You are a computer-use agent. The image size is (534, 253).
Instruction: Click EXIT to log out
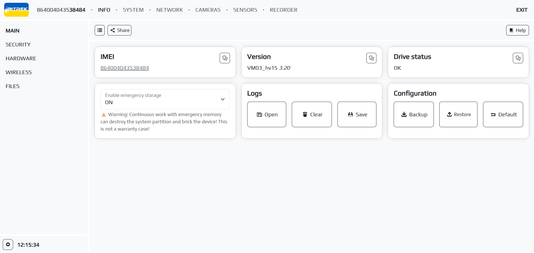click(x=521, y=10)
